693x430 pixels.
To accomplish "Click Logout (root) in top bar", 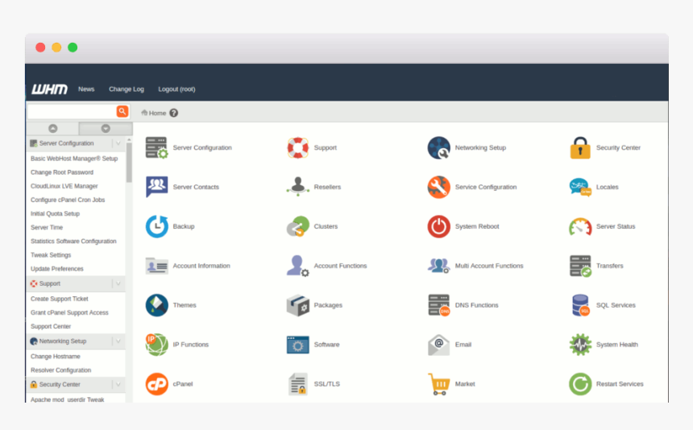I will [x=176, y=89].
